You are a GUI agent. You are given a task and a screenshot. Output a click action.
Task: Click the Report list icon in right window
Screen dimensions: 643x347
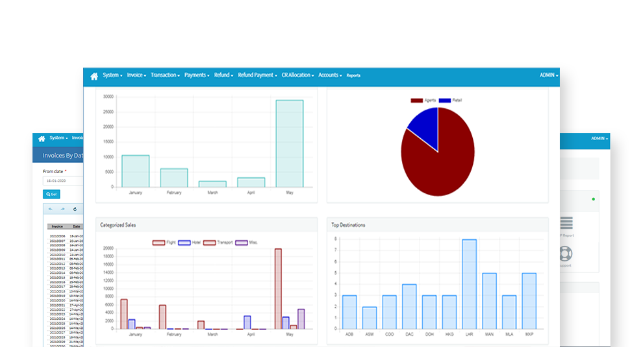click(567, 223)
